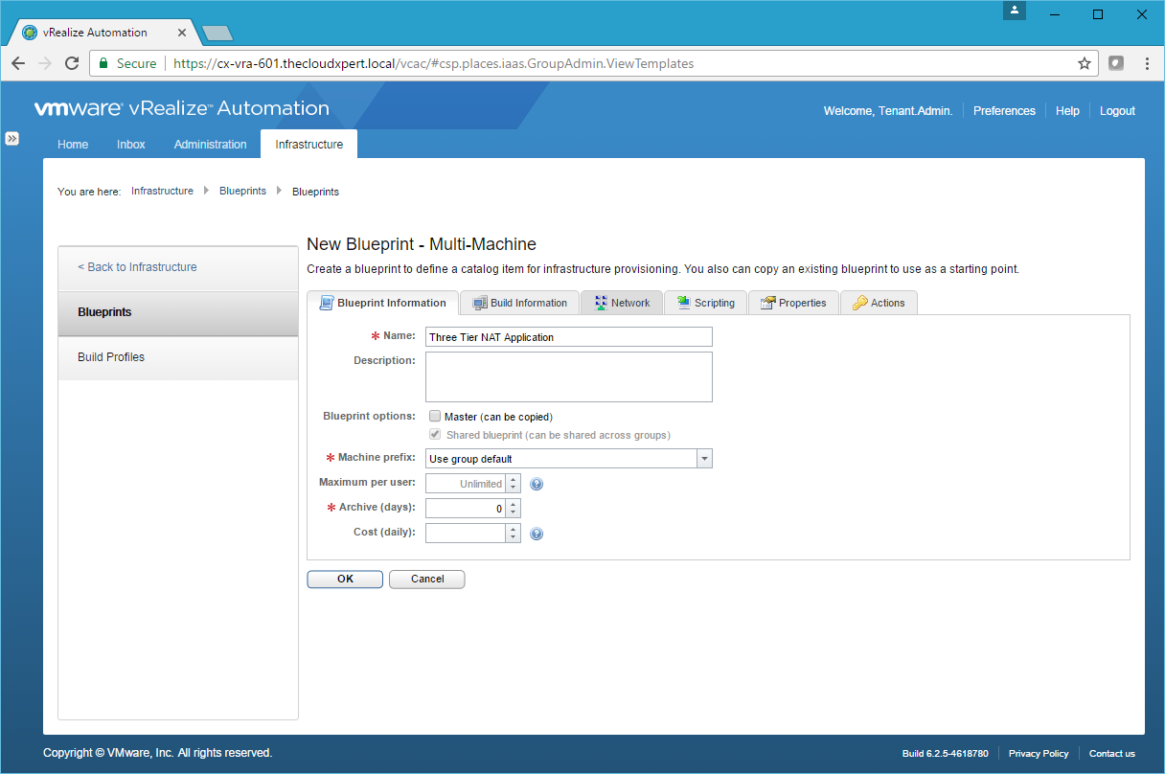Click the Build Information tab icon

point(480,303)
